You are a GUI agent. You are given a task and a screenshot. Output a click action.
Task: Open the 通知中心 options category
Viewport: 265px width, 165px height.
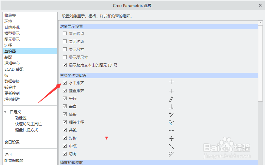(x=12, y=63)
